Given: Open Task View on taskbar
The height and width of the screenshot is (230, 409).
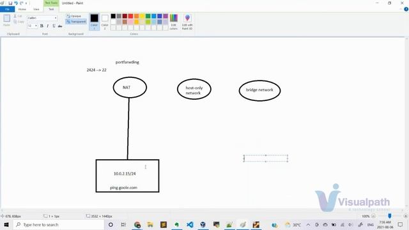Looking at the screenshot, I should 123,224.
